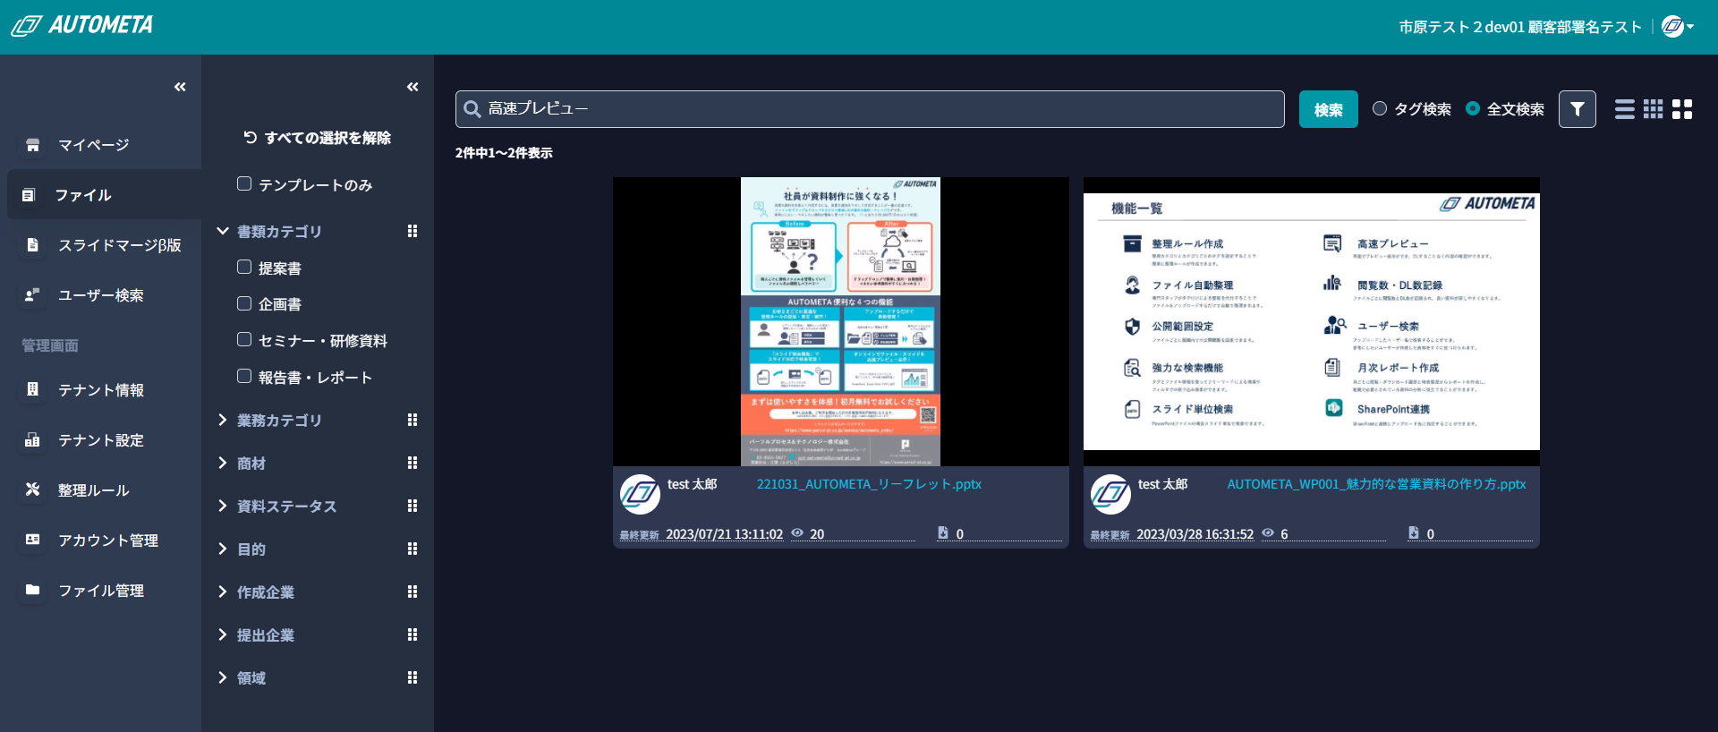Collapse the 書類カテゴリ section

point(223,231)
